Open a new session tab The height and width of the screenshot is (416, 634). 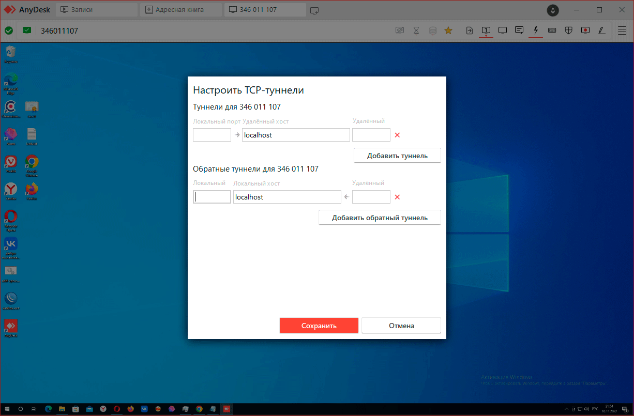pyautogui.click(x=314, y=10)
